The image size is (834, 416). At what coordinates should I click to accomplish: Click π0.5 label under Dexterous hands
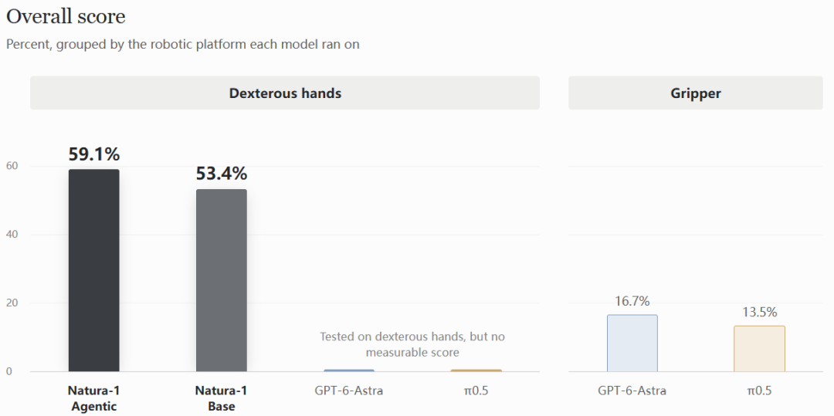[x=476, y=391]
